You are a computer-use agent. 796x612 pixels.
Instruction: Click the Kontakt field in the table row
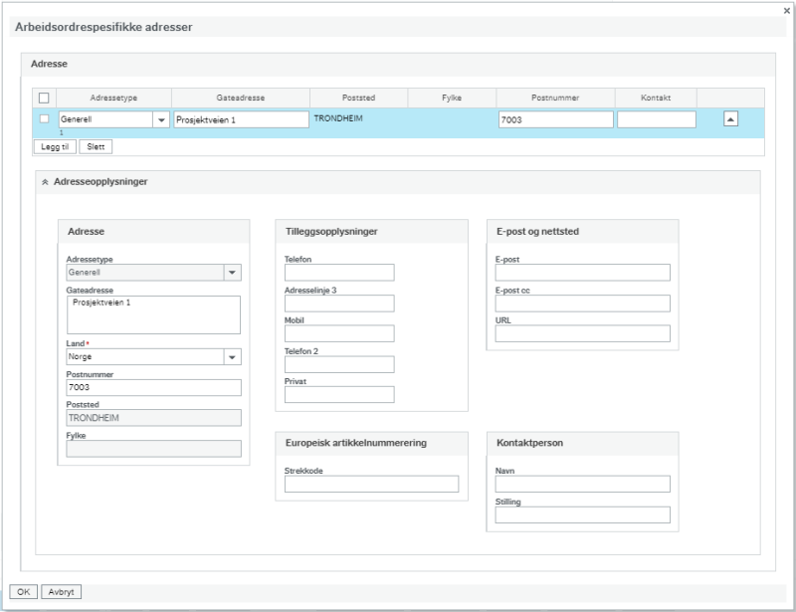(657, 119)
